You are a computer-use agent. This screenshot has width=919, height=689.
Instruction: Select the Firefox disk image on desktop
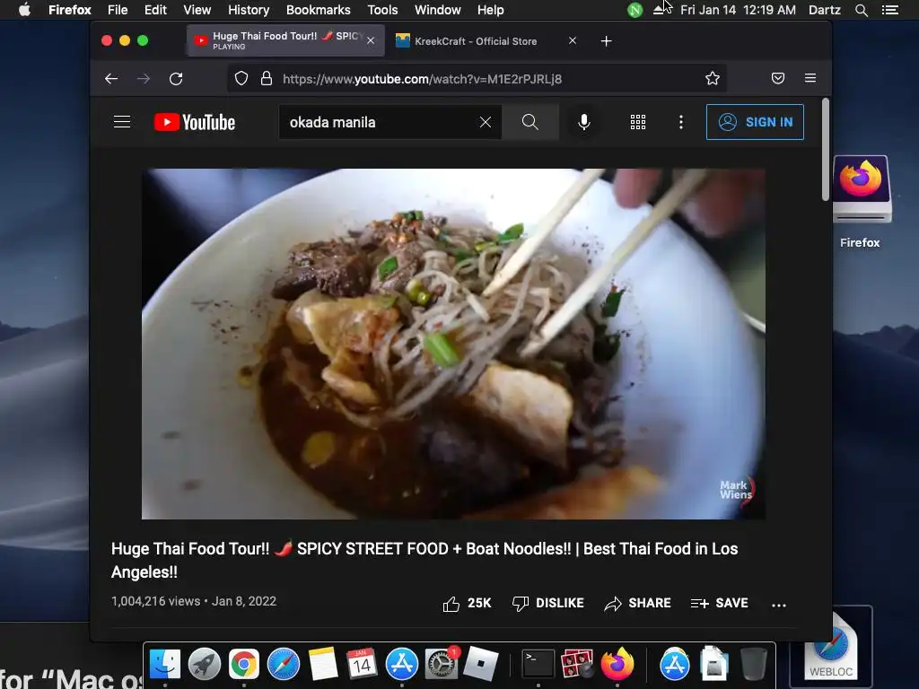861,190
